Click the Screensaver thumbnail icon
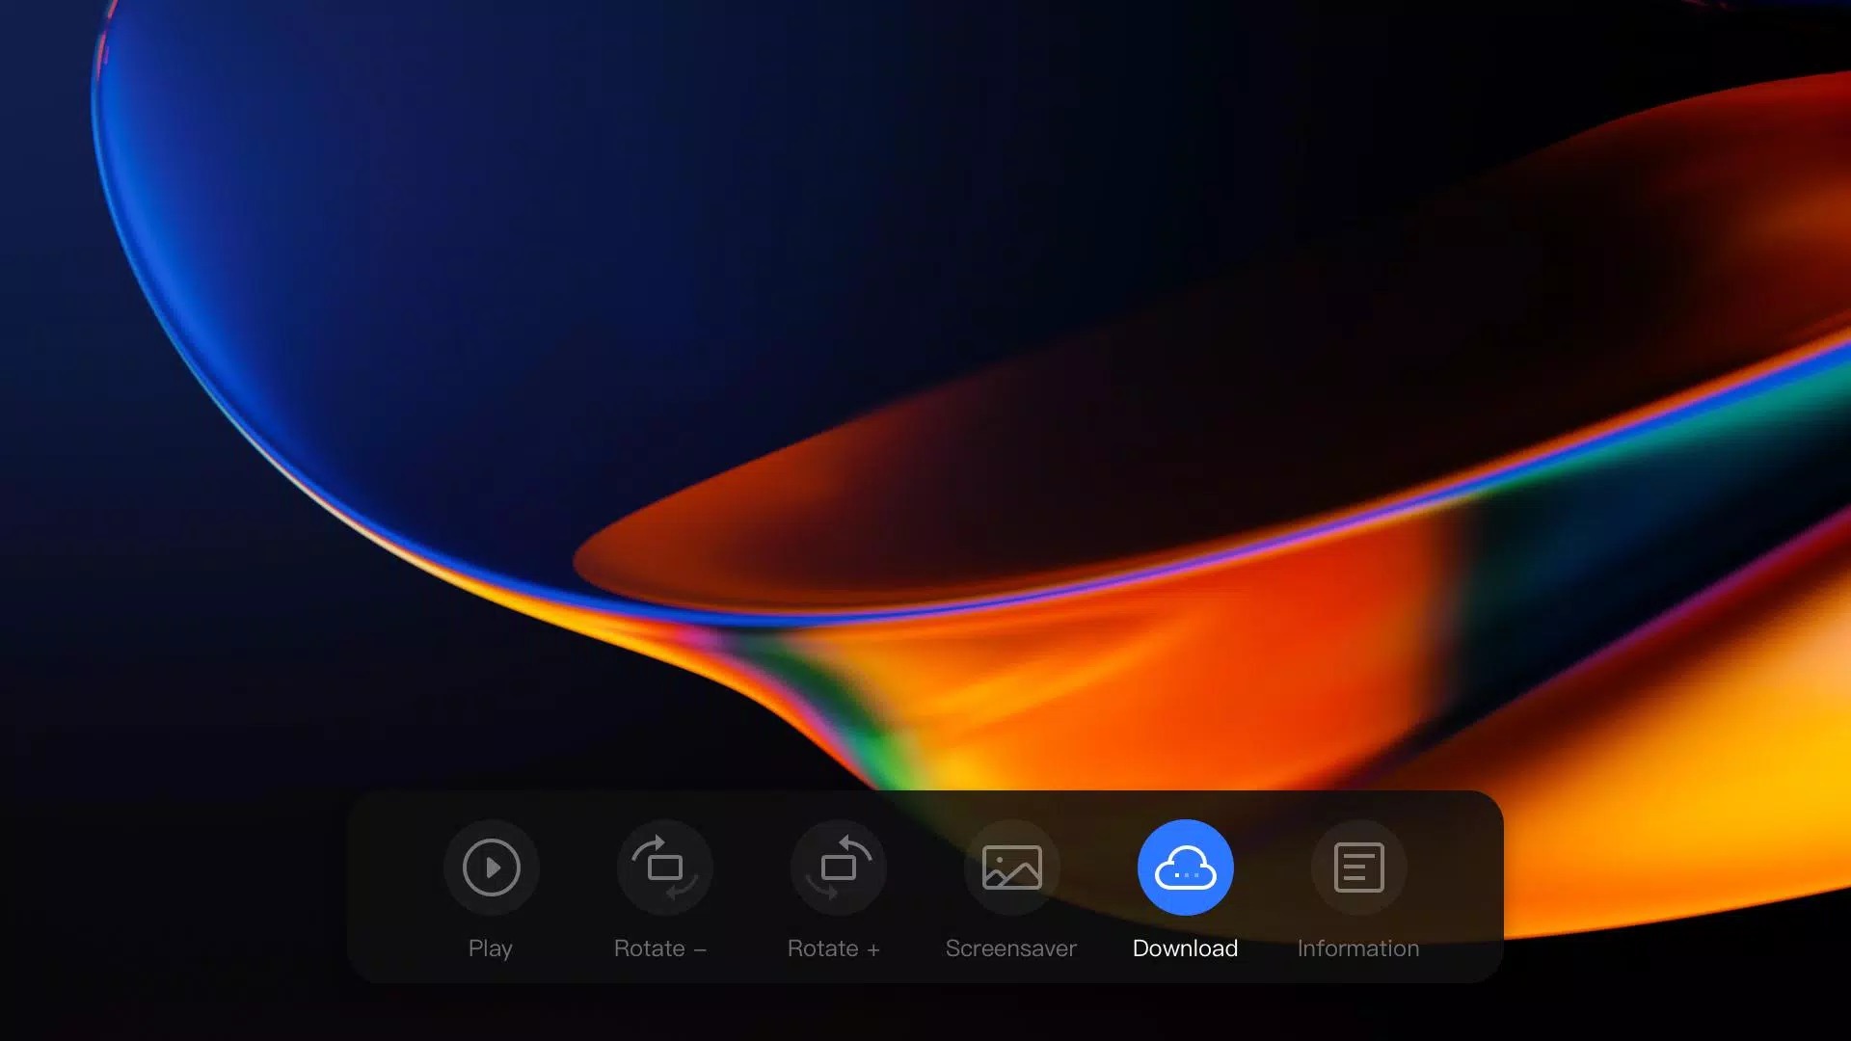The image size is (1851, 1041). [1010, 868]
